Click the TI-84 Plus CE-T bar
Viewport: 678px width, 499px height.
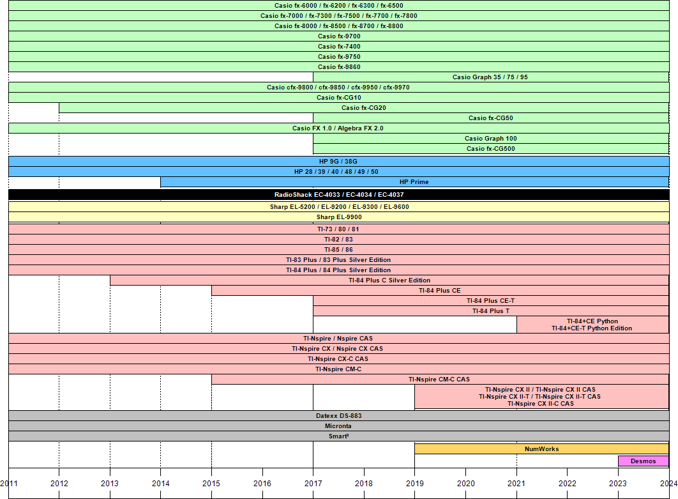point(491,301)
